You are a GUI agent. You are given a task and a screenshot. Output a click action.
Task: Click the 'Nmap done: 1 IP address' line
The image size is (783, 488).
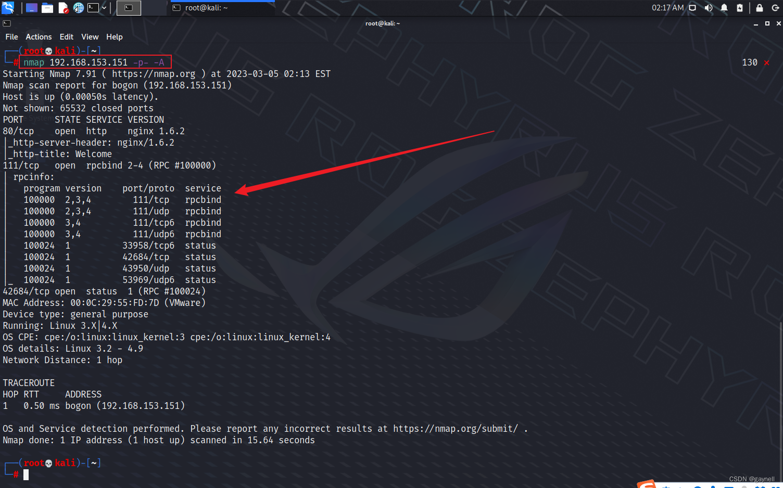(x=159, y=440)
